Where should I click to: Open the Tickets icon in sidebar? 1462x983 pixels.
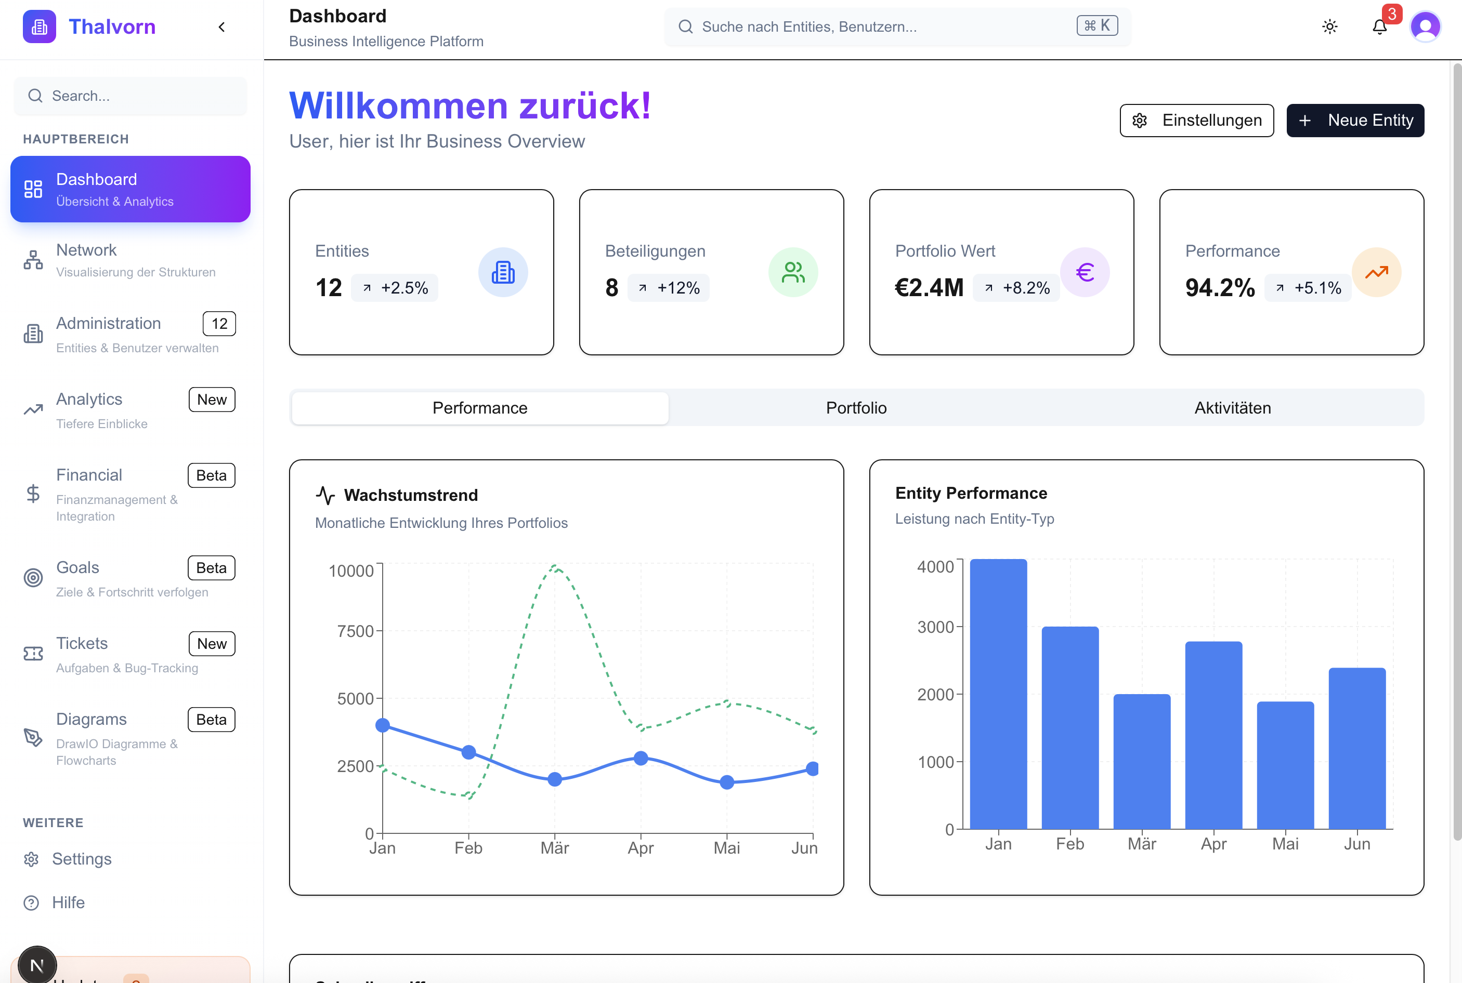[x=33, y=653]
